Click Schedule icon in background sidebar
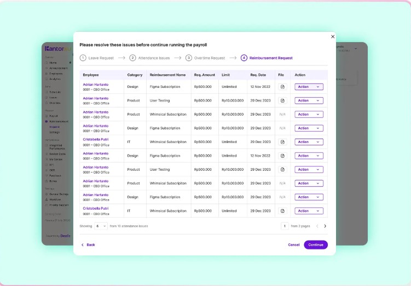411x286 pixels. [47, 92]
